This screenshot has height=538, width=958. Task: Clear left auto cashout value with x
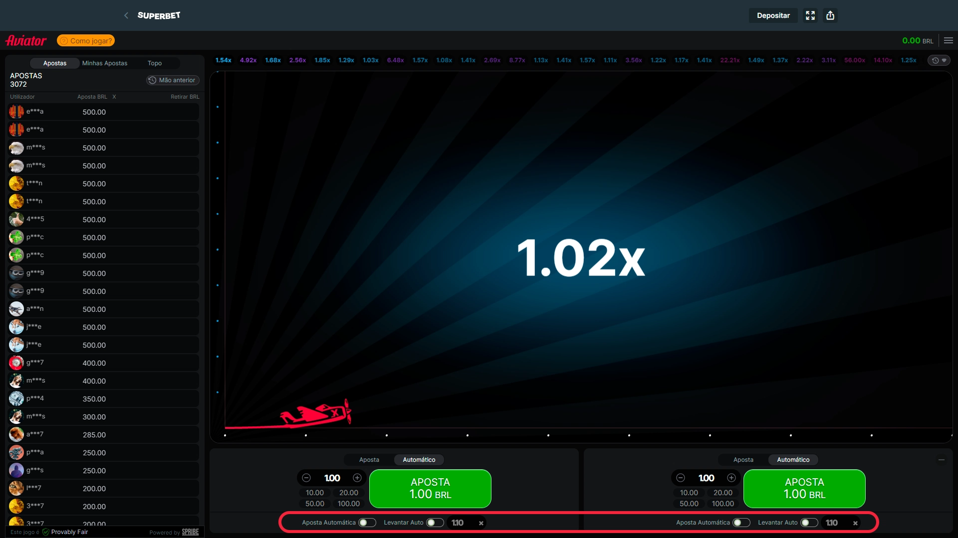coord(481,523)
